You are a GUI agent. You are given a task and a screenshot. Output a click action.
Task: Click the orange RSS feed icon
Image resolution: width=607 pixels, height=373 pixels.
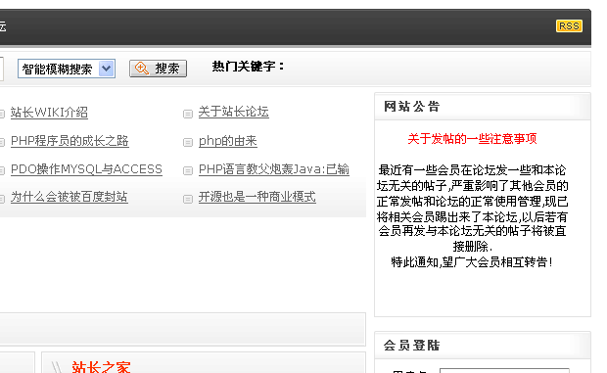click(x=569, y=25)
